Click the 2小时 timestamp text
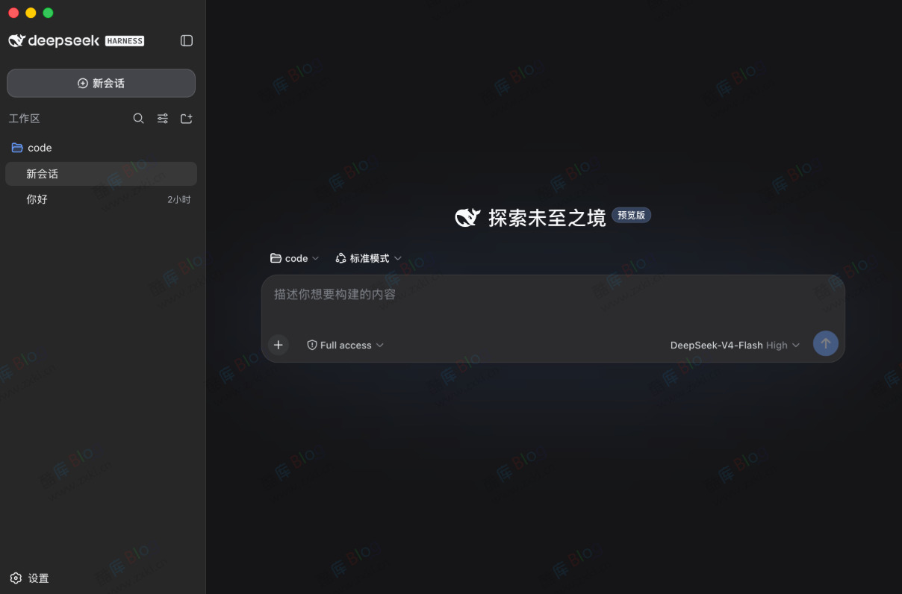Viewport: 902px width, 594px height. 179,200
